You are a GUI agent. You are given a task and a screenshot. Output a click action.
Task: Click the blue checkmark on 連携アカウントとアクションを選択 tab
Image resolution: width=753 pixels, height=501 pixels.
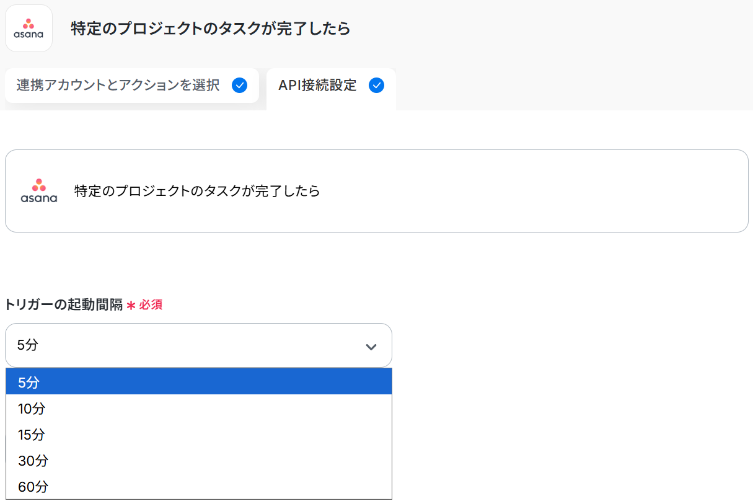(239, 86)
